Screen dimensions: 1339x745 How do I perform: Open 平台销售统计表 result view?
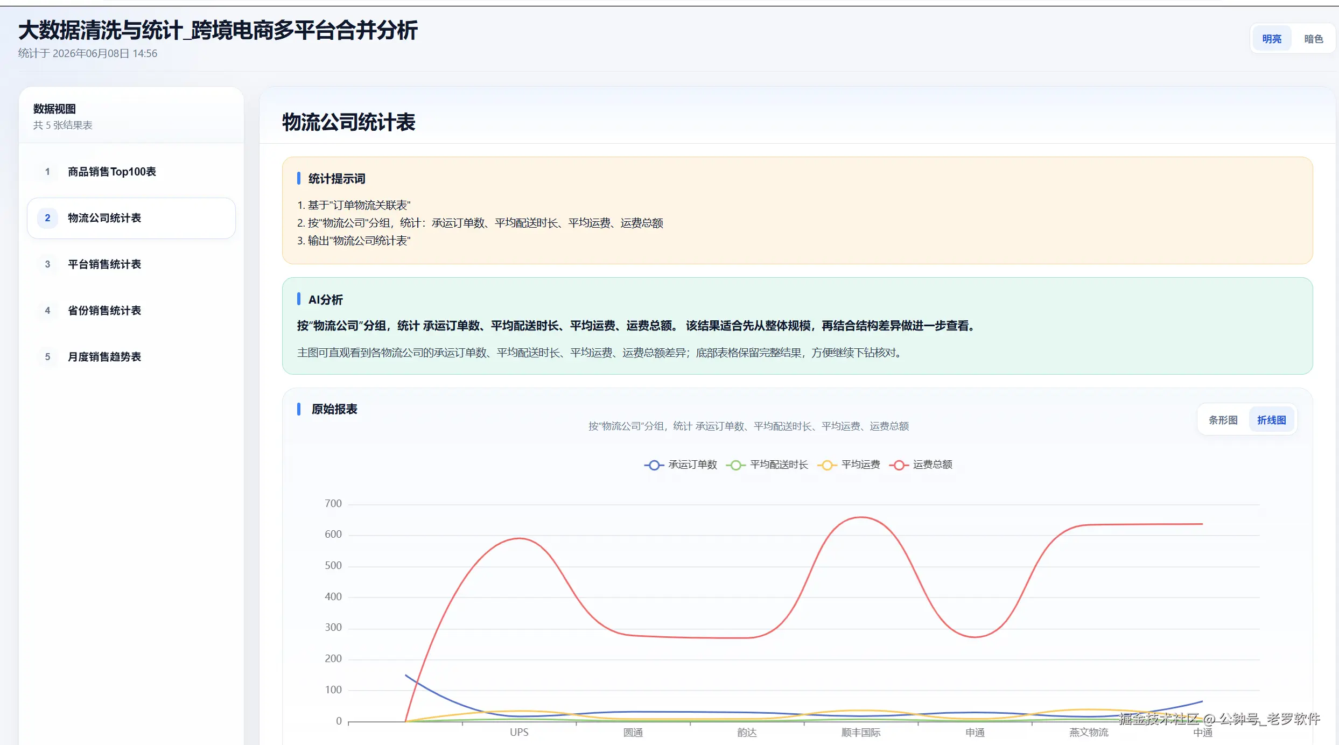point(131,264)
